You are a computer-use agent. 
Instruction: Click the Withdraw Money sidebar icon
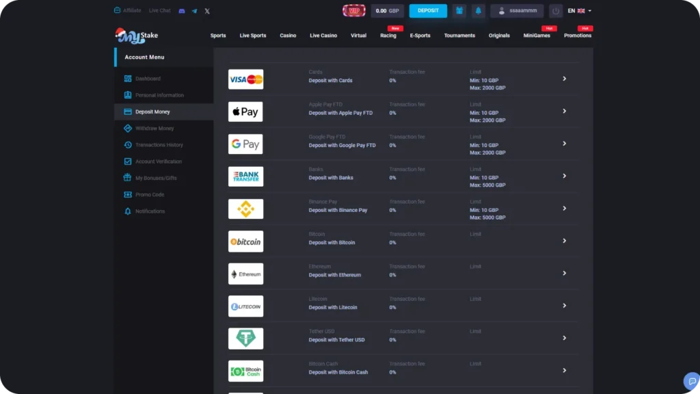pyautogui.click(x=128, y=128)
